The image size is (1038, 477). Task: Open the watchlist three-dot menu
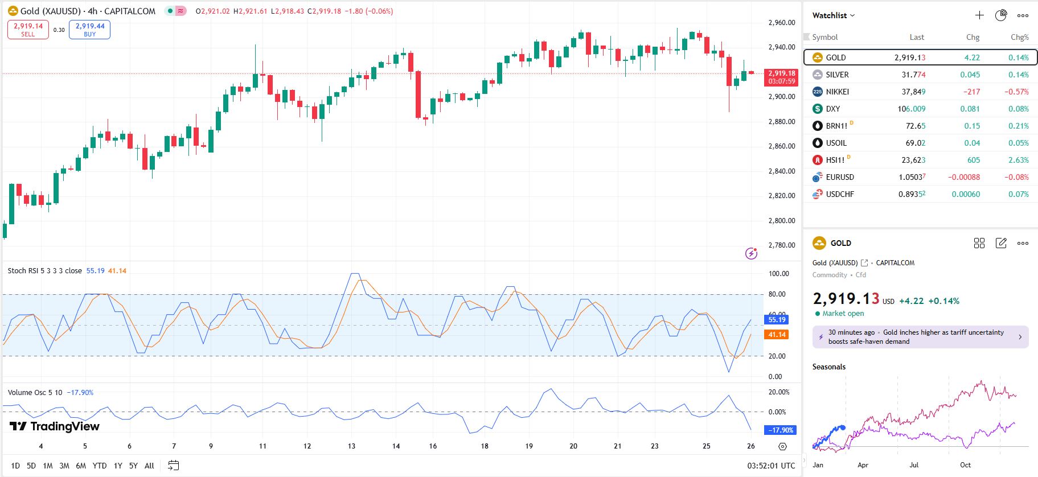click(1023, 15)
